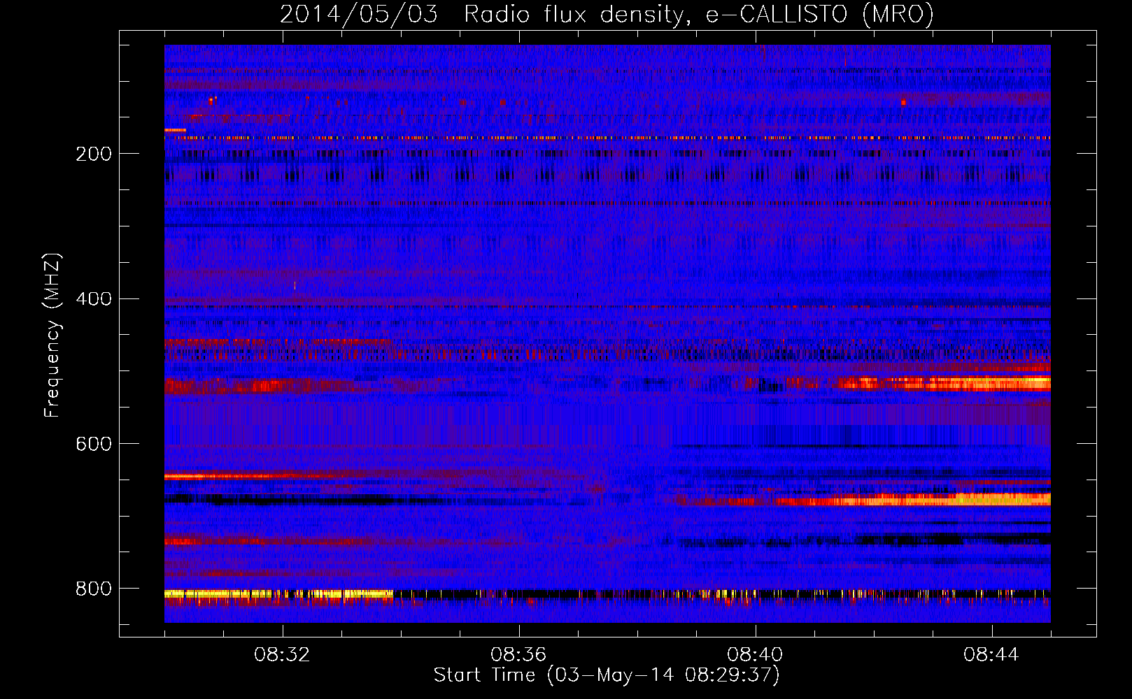The width and height of the screenshot is (1132, 699).
Task: Click the 08:36 time tick label
Action: point(518,655)
